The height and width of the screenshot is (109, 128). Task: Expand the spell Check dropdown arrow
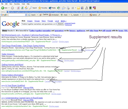[x=69, y=15]
